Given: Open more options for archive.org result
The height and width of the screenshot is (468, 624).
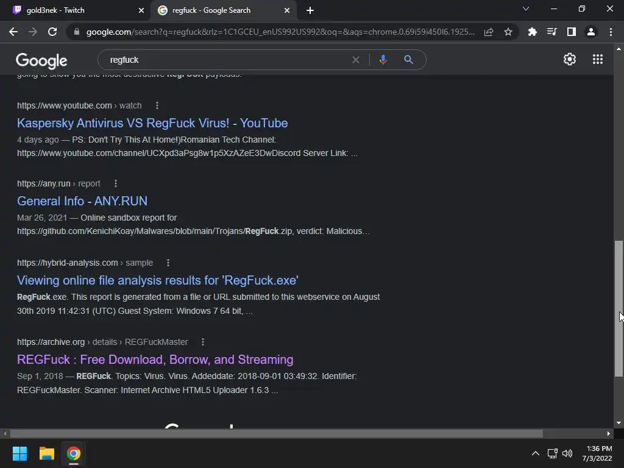Looking at the screenshot, I should pos(203,342).
